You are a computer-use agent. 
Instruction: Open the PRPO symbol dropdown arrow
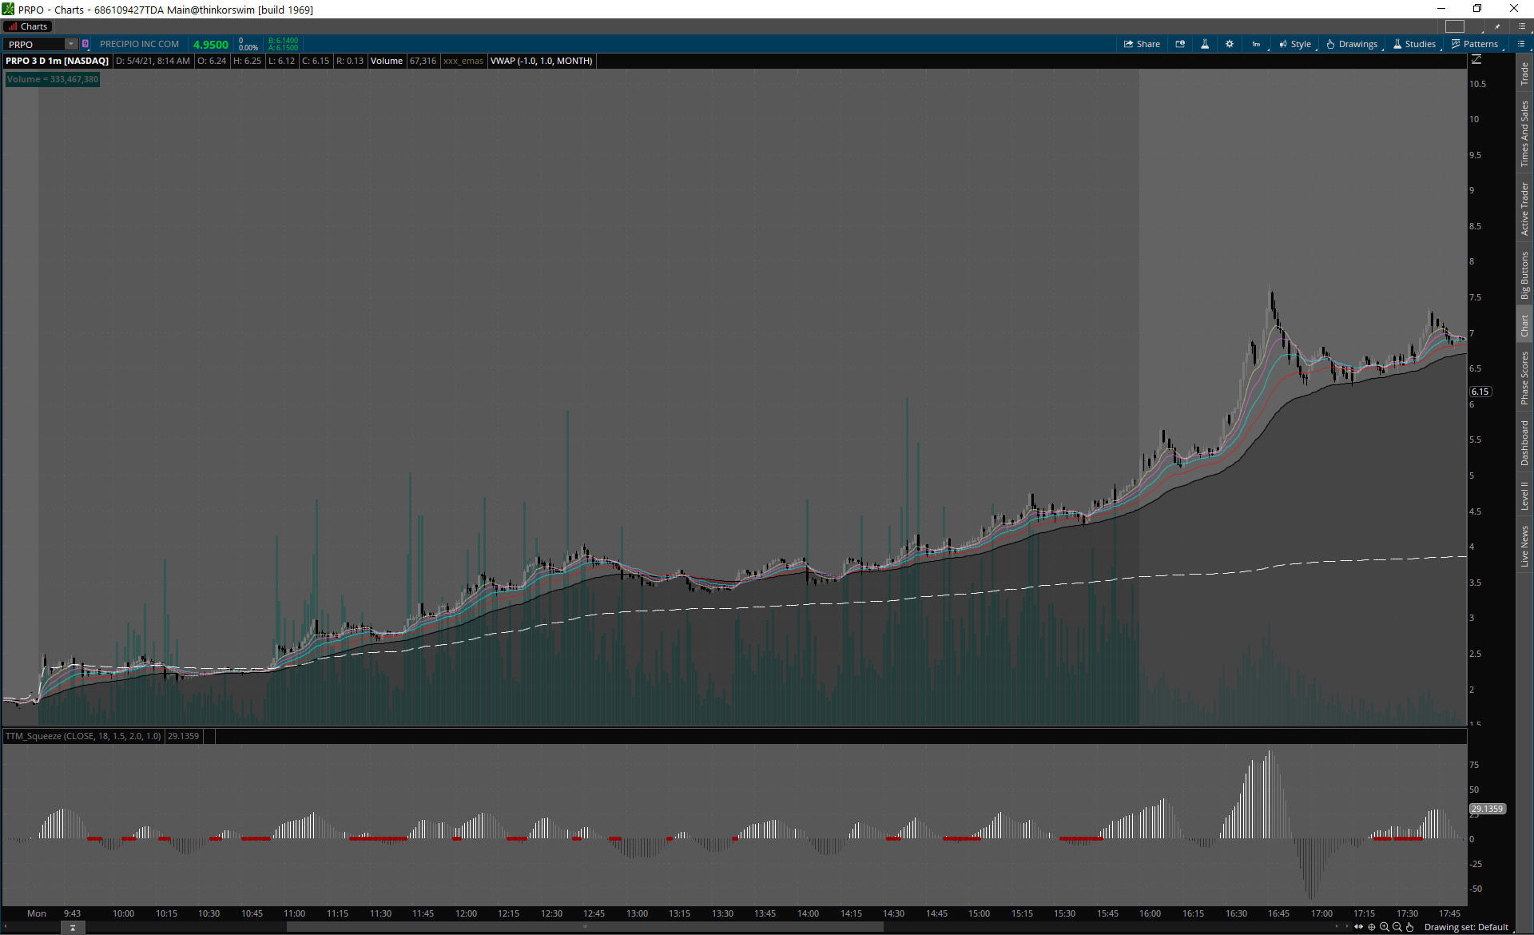[x=71, y=44]
